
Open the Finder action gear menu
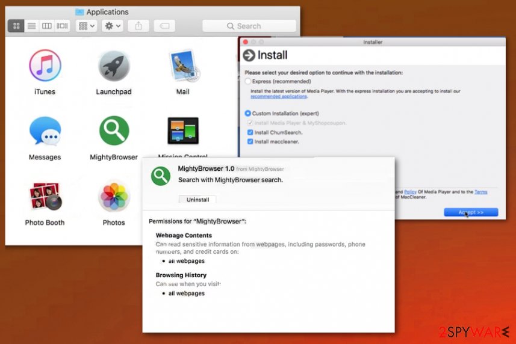point(112,26)
